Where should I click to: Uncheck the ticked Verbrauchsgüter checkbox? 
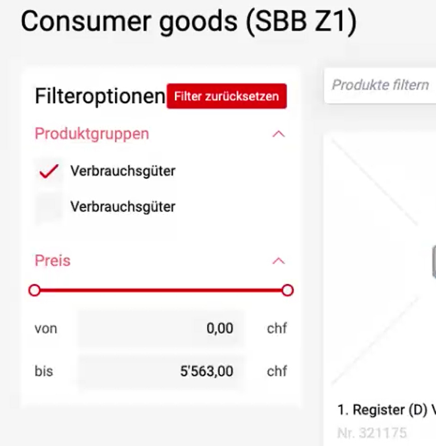[49, 171]
